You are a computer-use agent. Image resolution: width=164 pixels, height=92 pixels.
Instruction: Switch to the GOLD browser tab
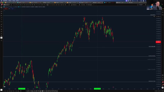tap(35, 3)
